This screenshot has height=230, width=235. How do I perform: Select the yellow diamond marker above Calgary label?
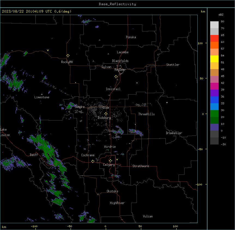coord(110,161)
